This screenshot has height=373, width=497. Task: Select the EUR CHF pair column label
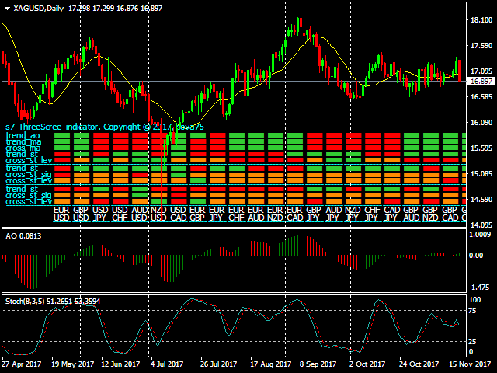[x=236, y=214]
